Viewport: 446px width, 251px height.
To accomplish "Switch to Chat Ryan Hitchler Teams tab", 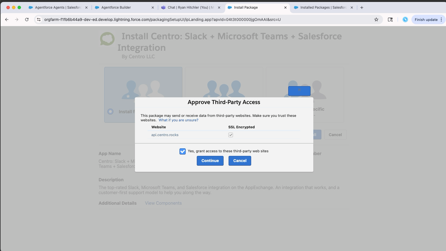I will click(x=191, y=8).
